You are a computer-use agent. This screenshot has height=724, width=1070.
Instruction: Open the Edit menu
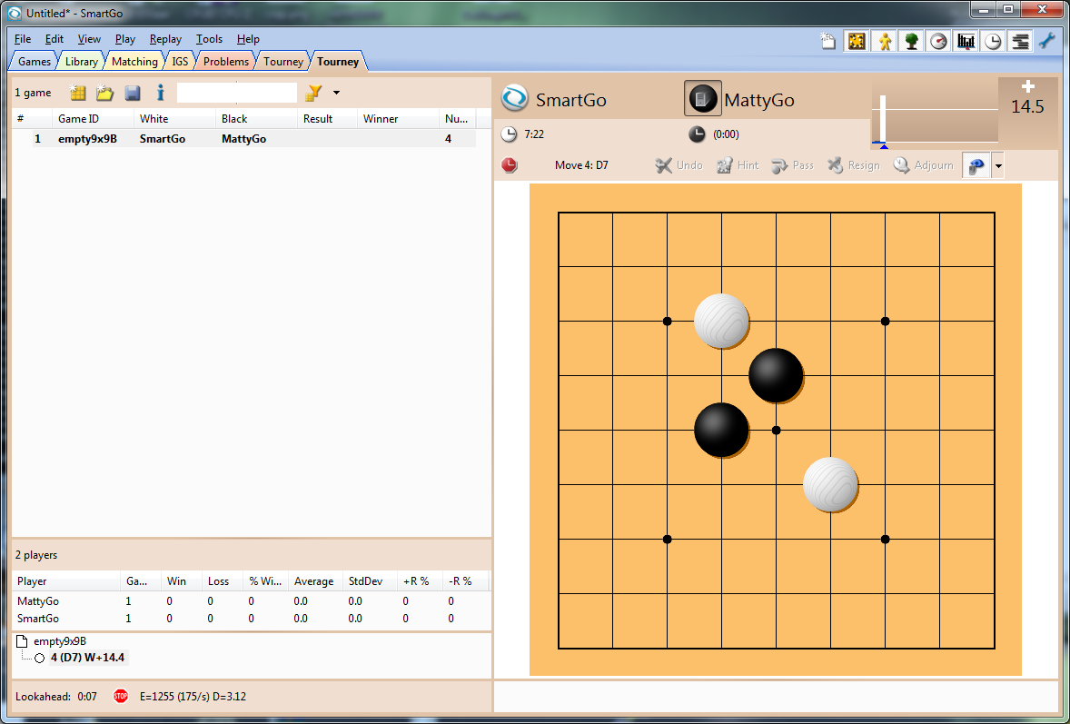coord(54,39)
